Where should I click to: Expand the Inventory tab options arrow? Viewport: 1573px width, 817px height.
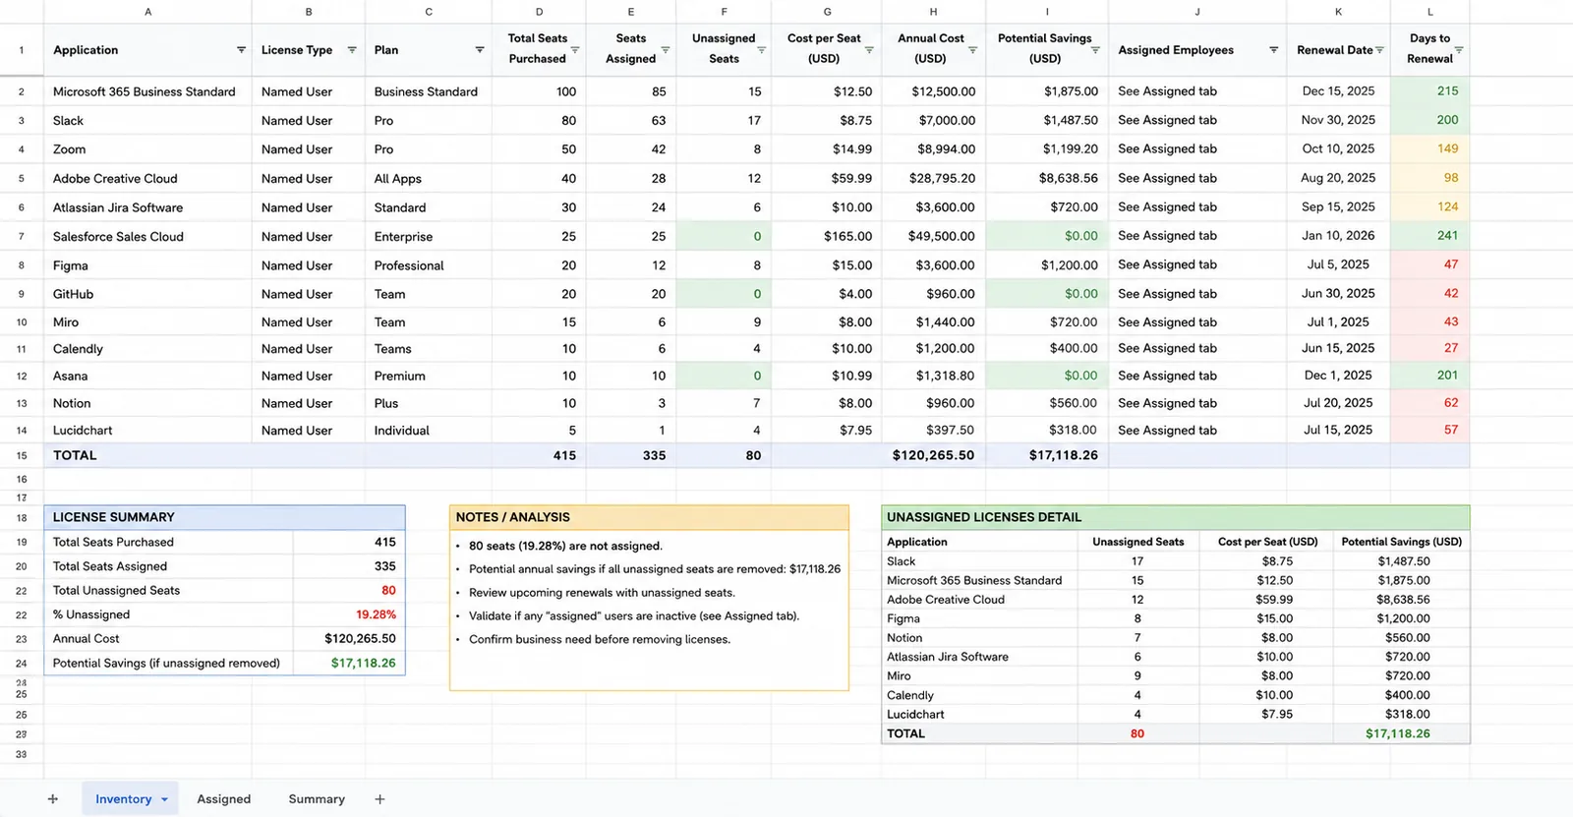pos(164,799)
